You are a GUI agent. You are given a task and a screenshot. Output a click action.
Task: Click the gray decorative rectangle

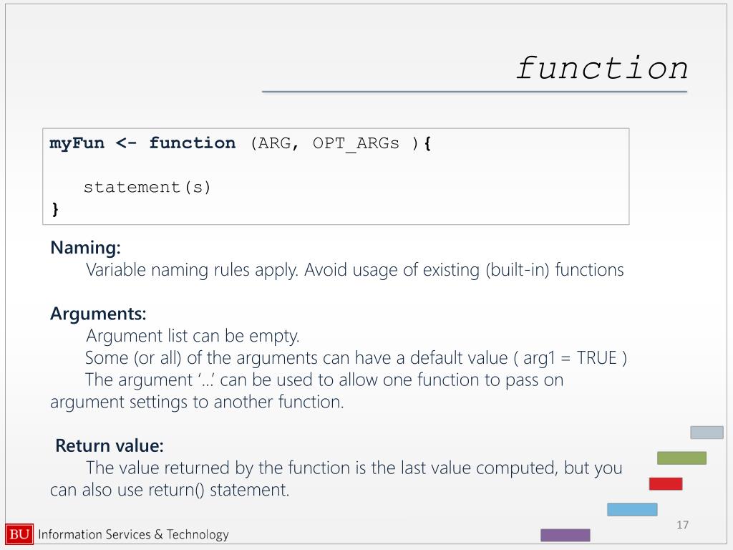(707, 432)
